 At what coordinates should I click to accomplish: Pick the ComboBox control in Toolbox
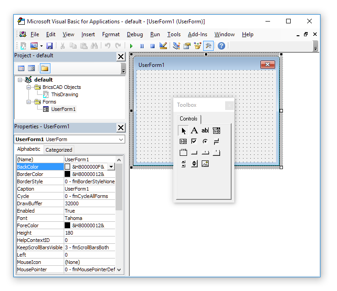click(x=216, y=131)
